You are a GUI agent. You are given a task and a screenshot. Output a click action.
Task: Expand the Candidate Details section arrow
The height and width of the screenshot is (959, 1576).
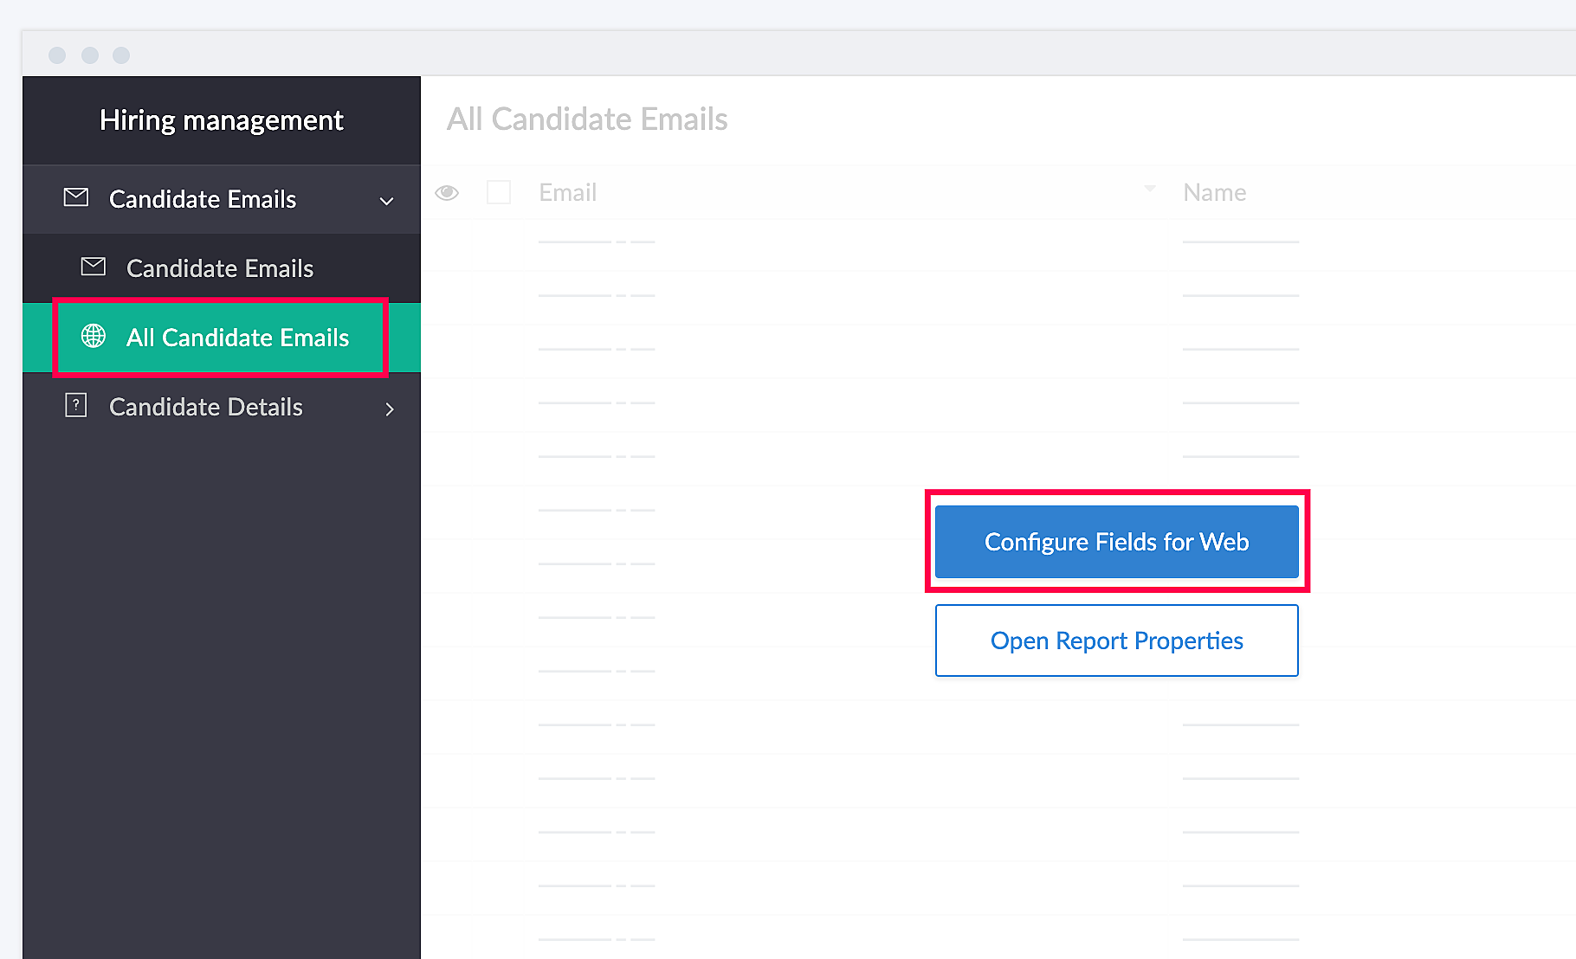click(389, 409)
